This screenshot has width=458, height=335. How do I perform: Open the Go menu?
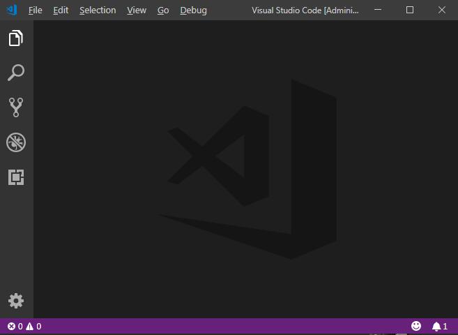[x=163, y=10]
